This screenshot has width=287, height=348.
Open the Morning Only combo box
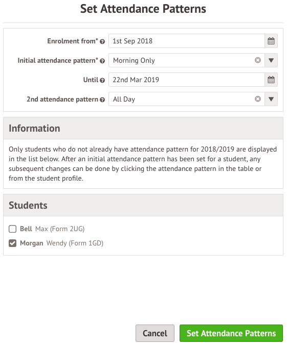tap(186, 60)
